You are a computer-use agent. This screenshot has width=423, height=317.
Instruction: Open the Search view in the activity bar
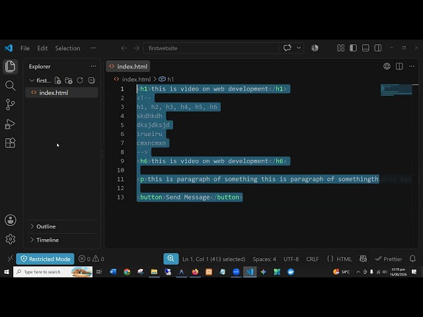pyautogui.click(x=11, y=86)
